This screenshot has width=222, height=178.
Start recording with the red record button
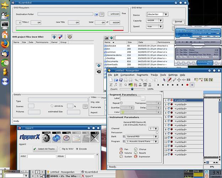[x=187, y=85]
